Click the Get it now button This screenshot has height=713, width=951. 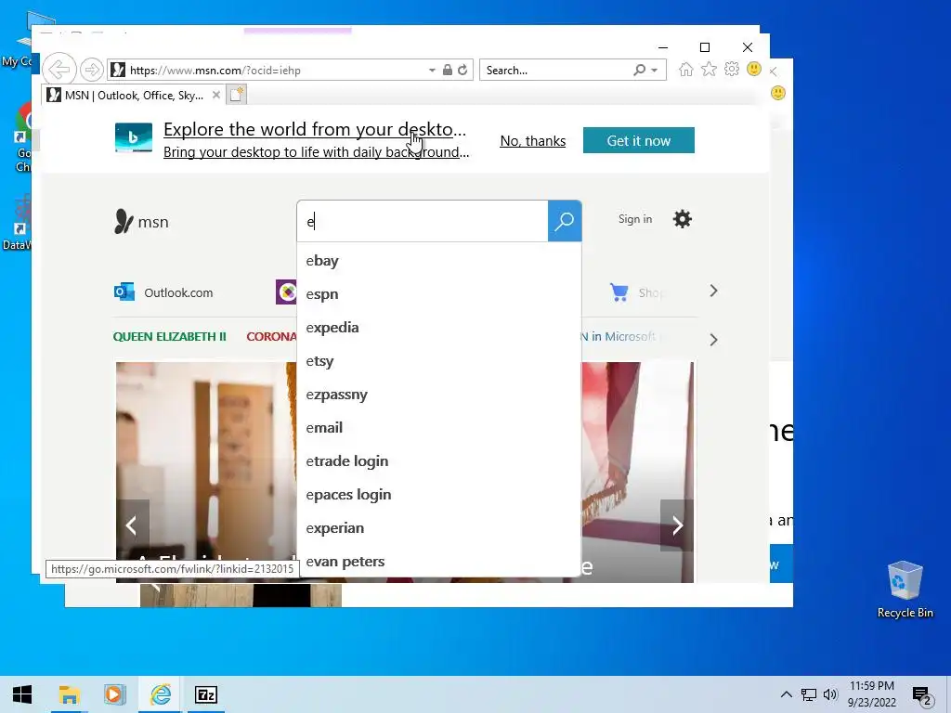coord(639,141)
